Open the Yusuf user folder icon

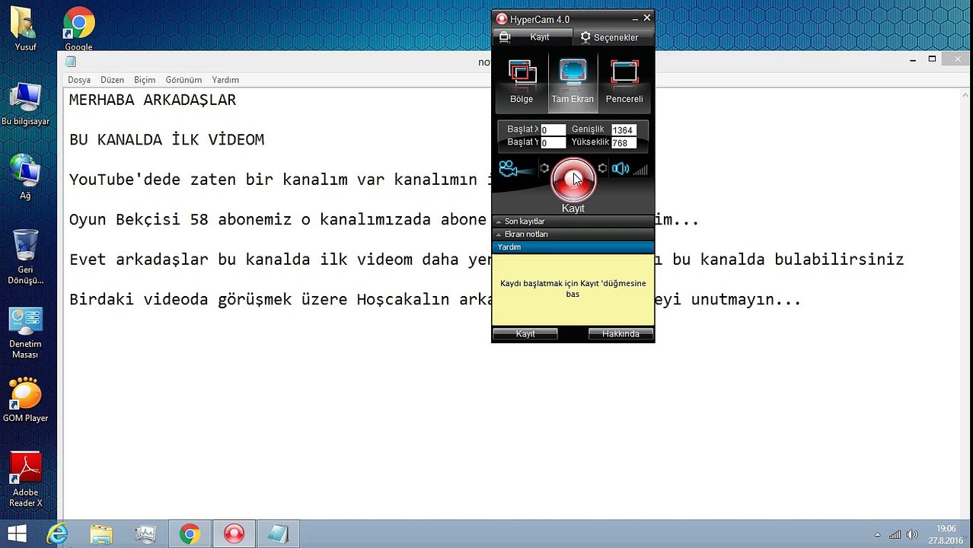point(25,29)
